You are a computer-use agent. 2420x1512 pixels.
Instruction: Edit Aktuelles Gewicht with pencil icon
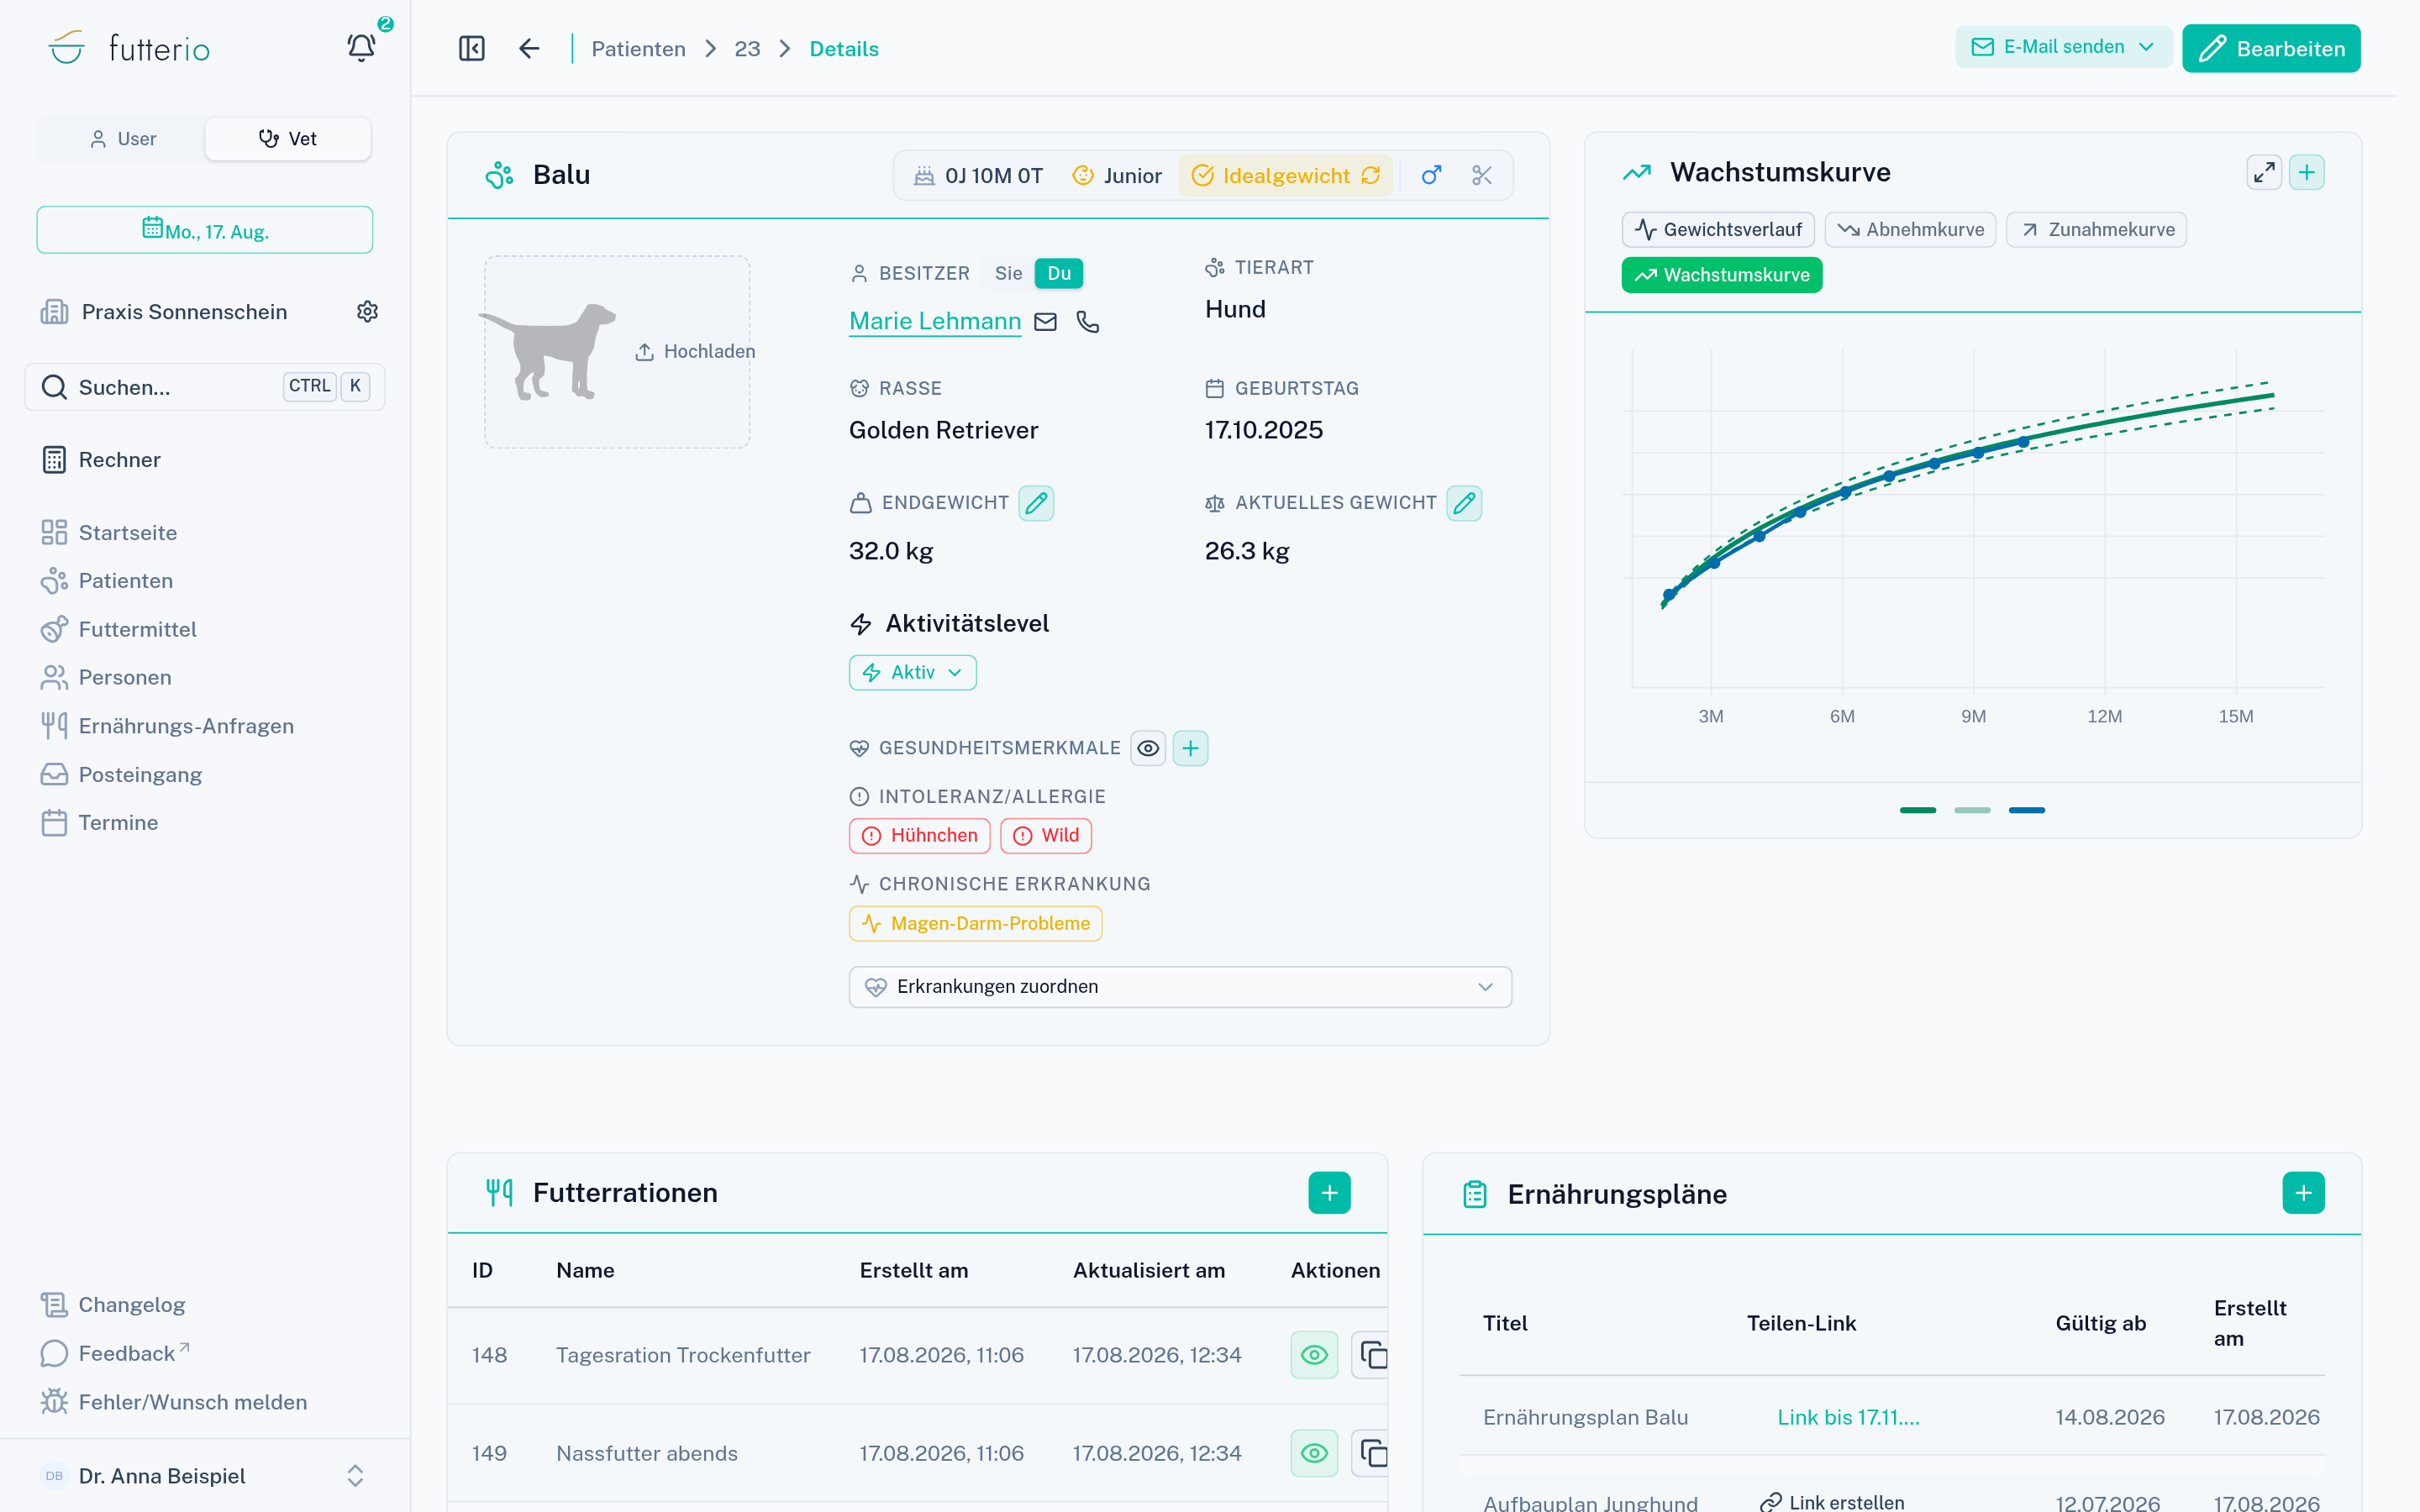tap(1464, 503)
